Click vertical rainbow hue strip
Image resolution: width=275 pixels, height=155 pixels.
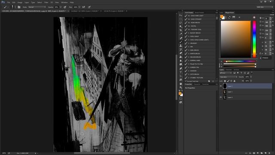pos(254,39)
